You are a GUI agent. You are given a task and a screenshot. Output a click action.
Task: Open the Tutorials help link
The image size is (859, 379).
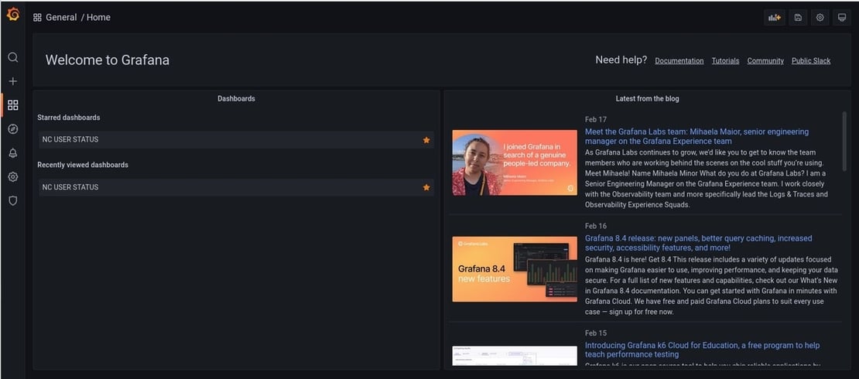point(725,61)
